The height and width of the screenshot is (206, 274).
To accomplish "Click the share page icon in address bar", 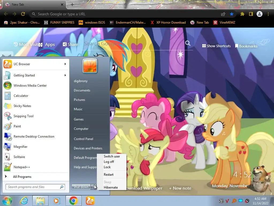I will (x=223, y=14).
